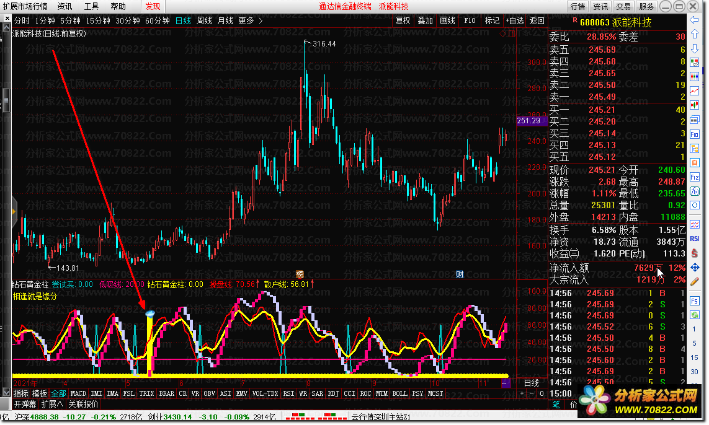Open the 复权 adjustment dropdown

coord(403,21)
